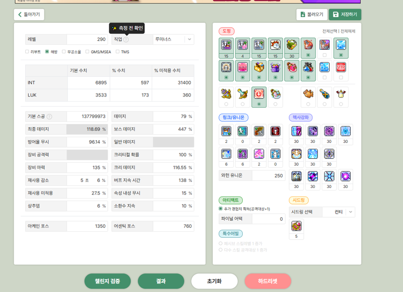Click the 돌아가기 back button
This screenshot has width=403, height=292.
tap(29, 15)
